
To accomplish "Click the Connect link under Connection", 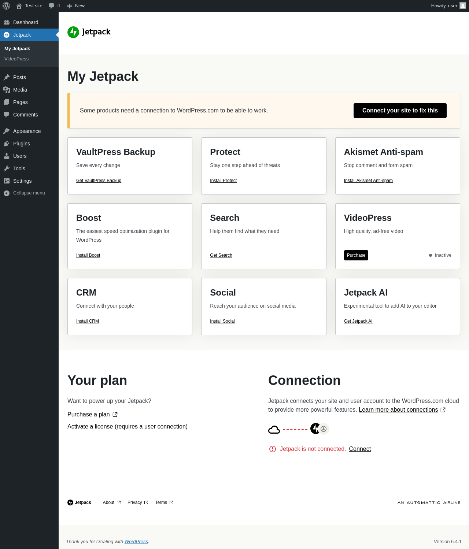I will coord(360,449).
